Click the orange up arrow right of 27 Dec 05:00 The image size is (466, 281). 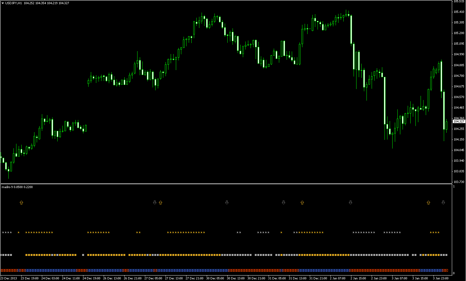point(160,203)
